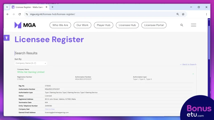Go back with browser back arrow

click(x=8, y=14)
